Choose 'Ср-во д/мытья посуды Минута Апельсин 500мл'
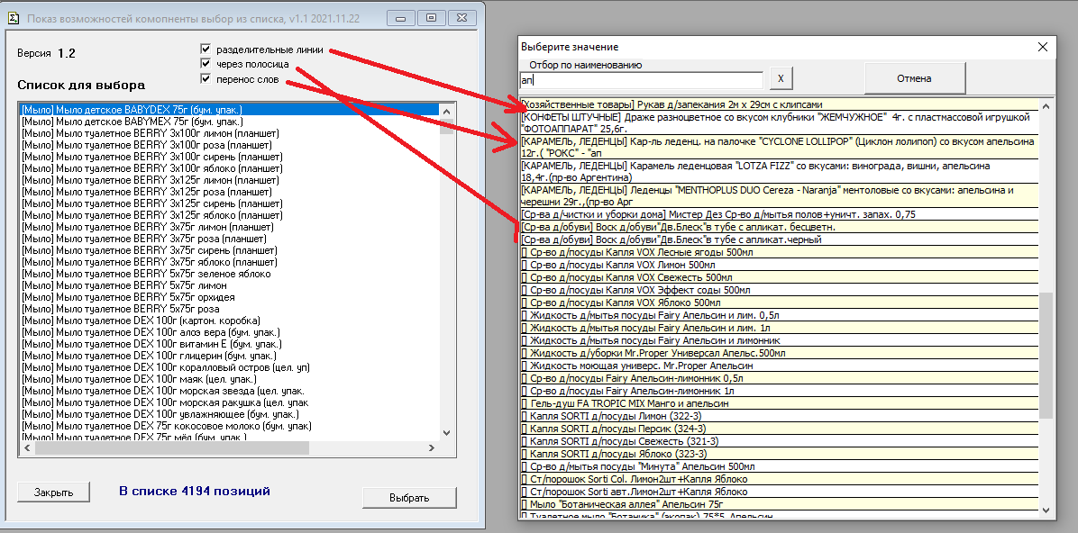Image resolution: width=1078 pixels, height=533 pixels. click(779, 466)
